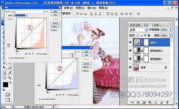
Task: Toggle preview checkbox in blue-histogram Curves dialog
Action: (82, 71)
